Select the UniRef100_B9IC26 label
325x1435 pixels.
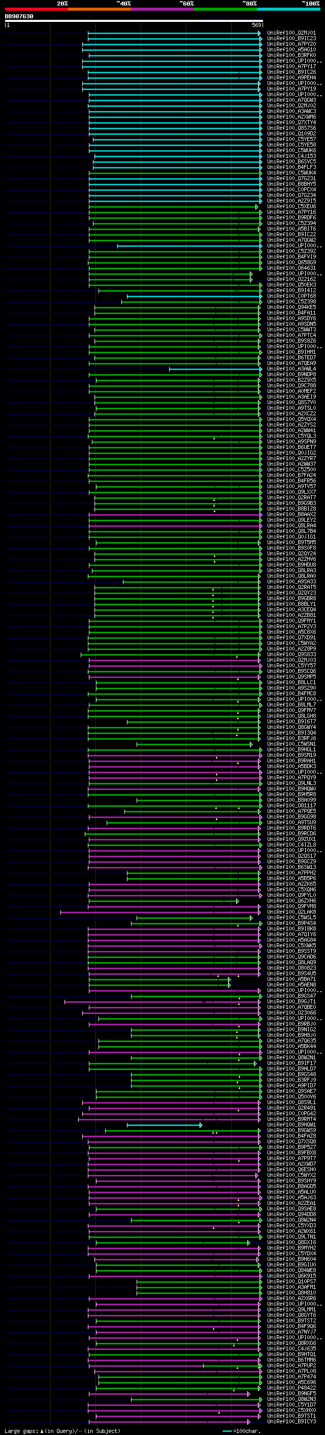pos(291,72)
